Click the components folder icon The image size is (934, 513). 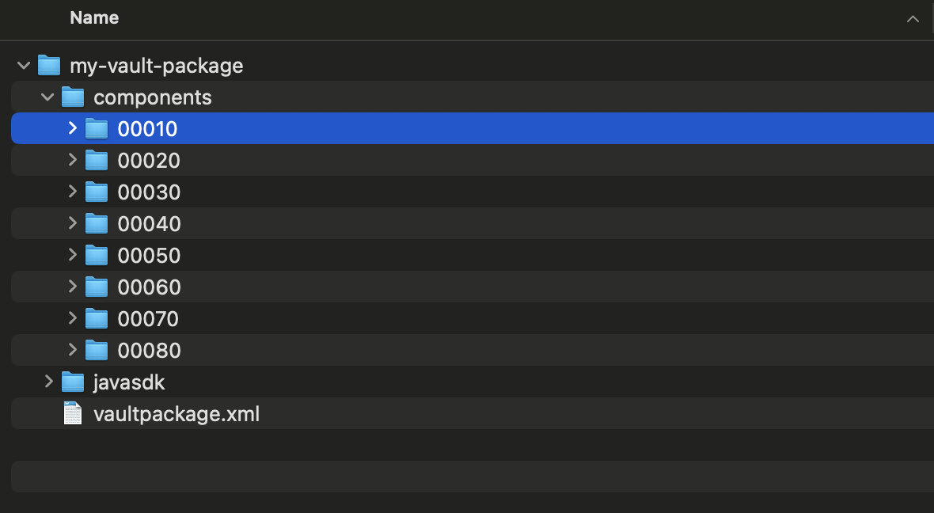pos(73,97)
